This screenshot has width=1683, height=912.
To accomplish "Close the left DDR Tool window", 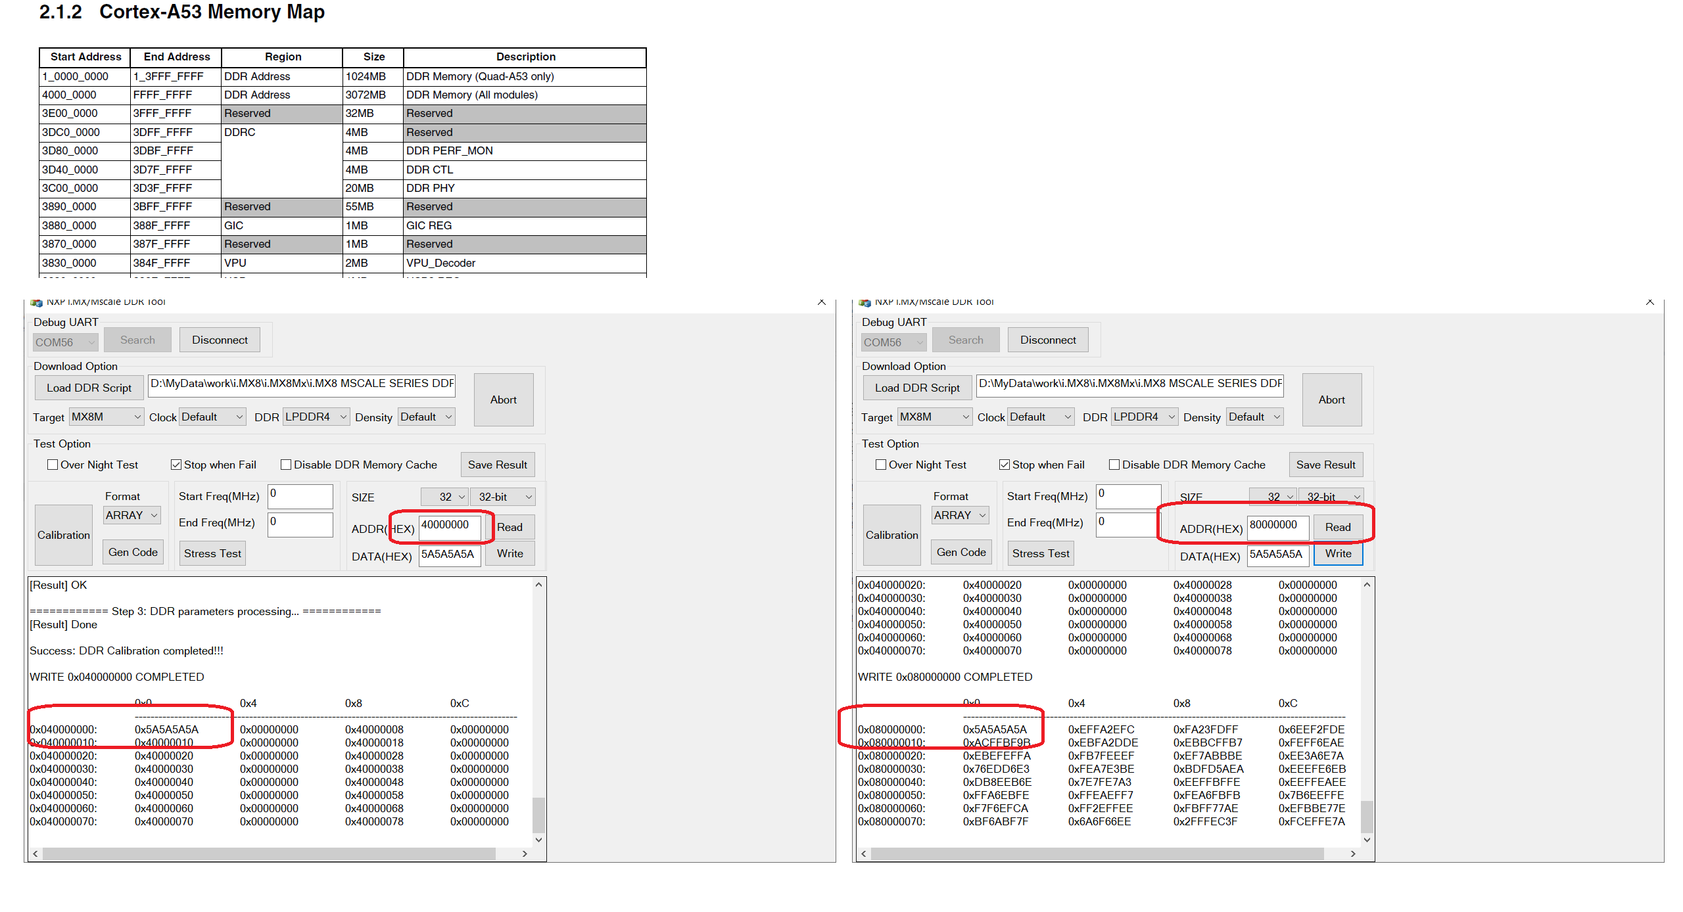I will (821, 302).
